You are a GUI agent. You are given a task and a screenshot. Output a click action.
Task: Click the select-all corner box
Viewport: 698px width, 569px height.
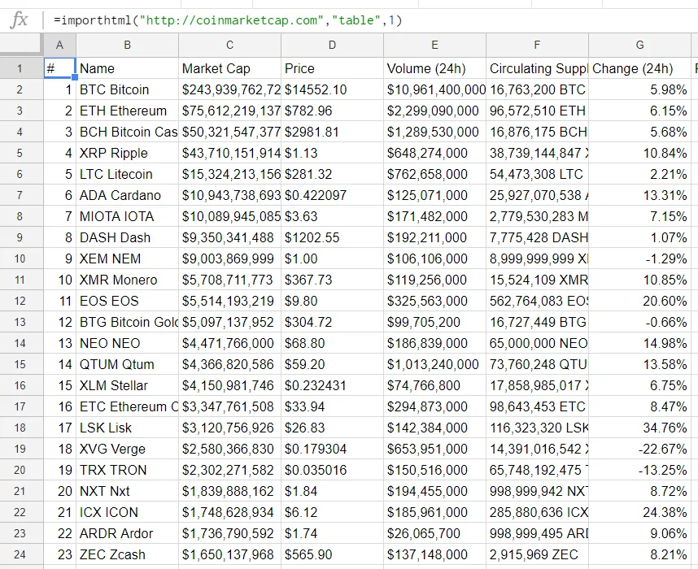pos(21,45)
